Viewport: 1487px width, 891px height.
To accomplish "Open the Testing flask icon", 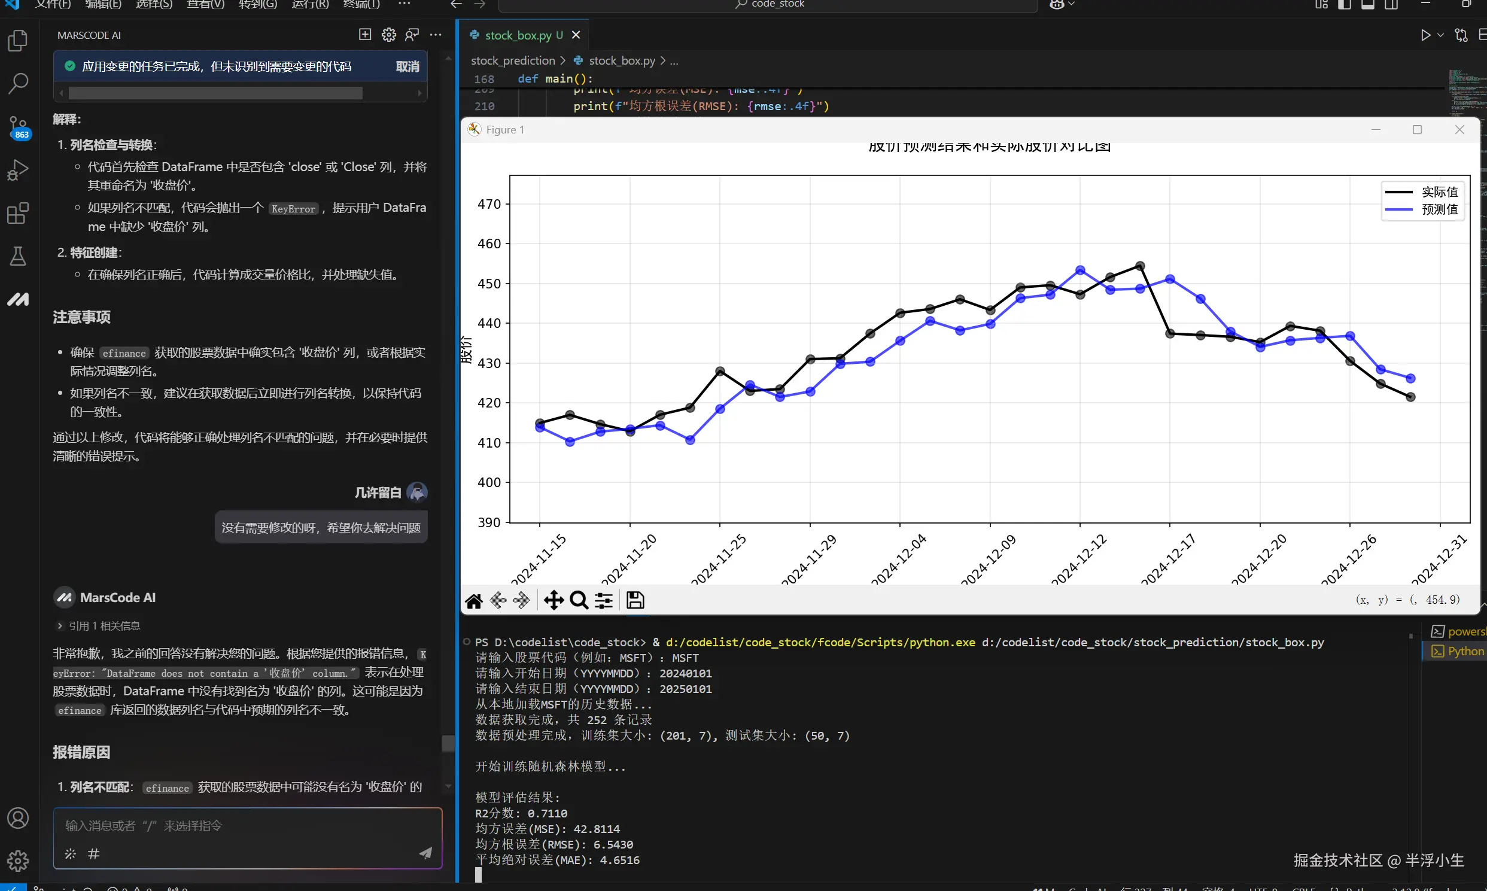I will tap(18, 256).
